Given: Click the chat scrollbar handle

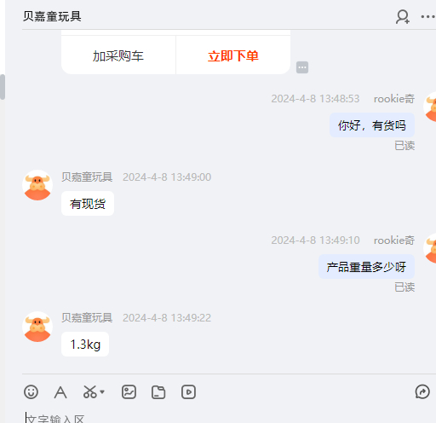Looking at the screenshot, I should coord(3,87).
